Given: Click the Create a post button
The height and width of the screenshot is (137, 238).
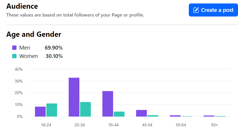Looking at the screenshot, I should (x=213, y=10).
